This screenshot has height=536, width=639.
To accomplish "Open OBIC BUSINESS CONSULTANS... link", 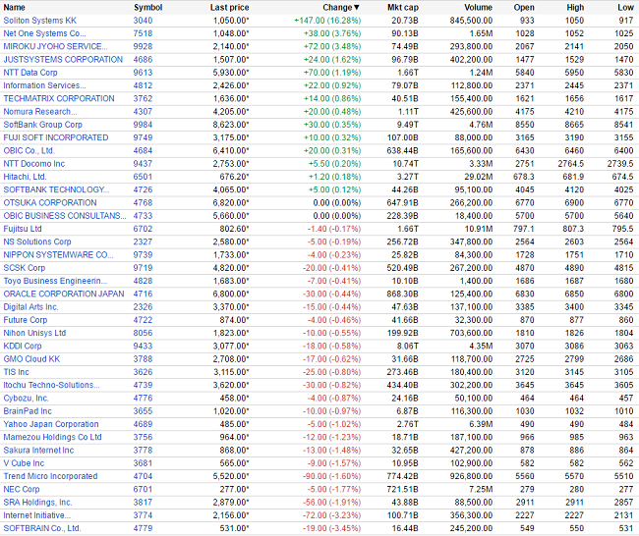I will click(x=65, y=216).
